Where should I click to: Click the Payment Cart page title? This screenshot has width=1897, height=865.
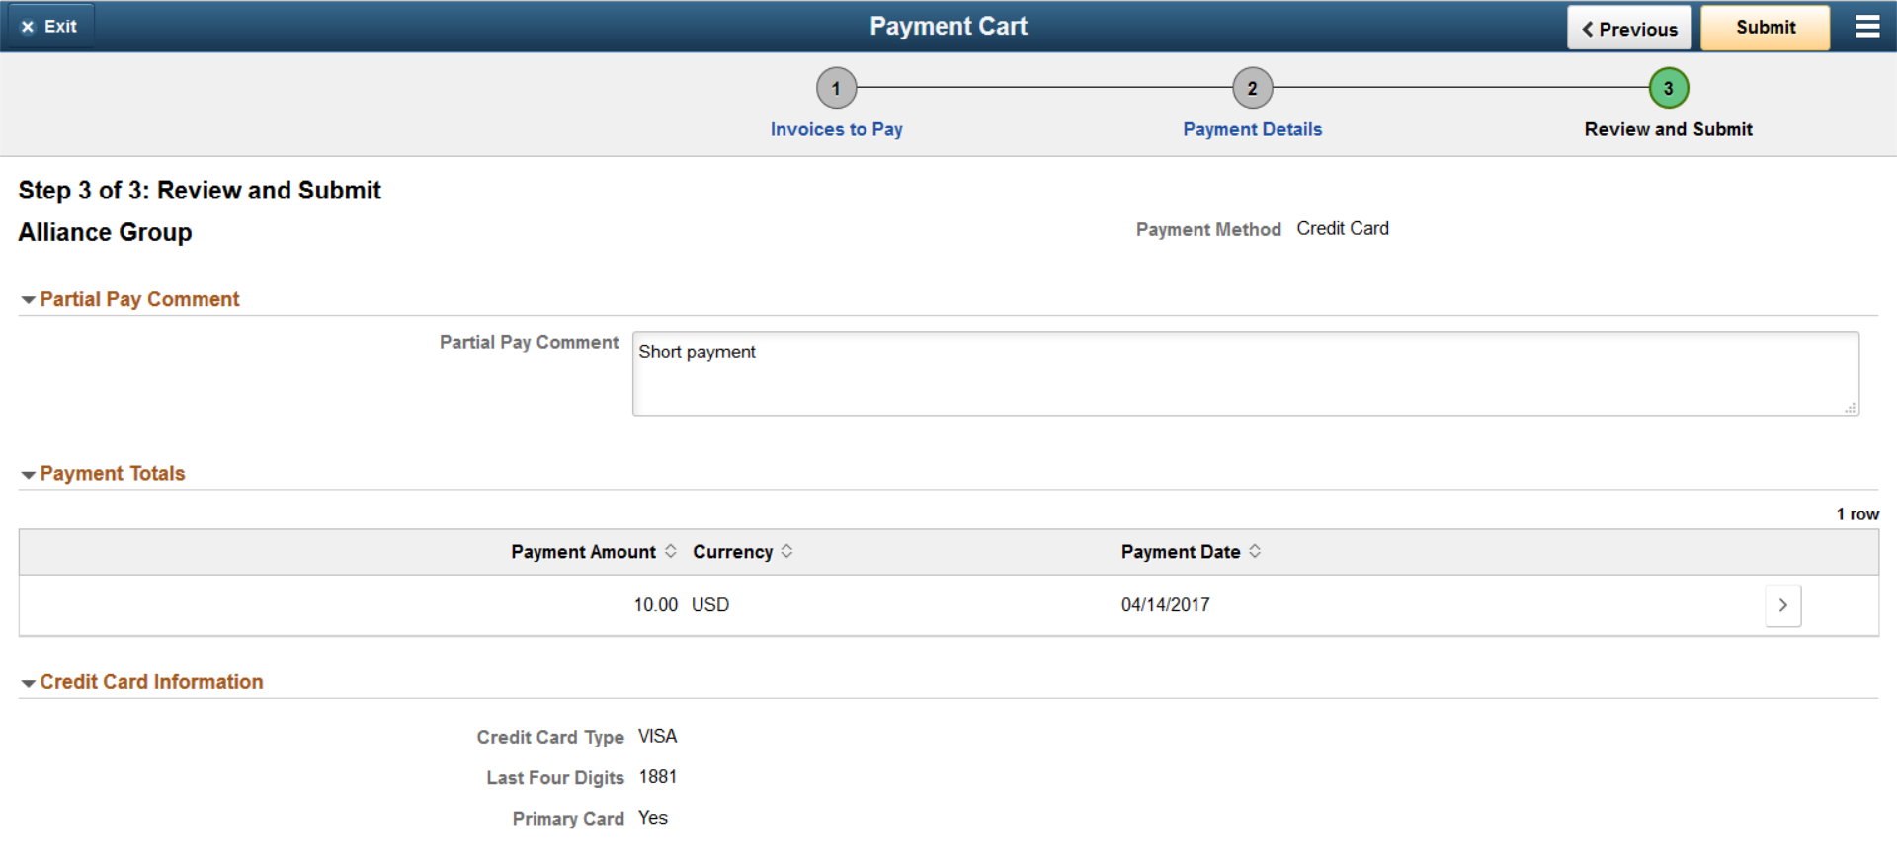tap(948, 27)
